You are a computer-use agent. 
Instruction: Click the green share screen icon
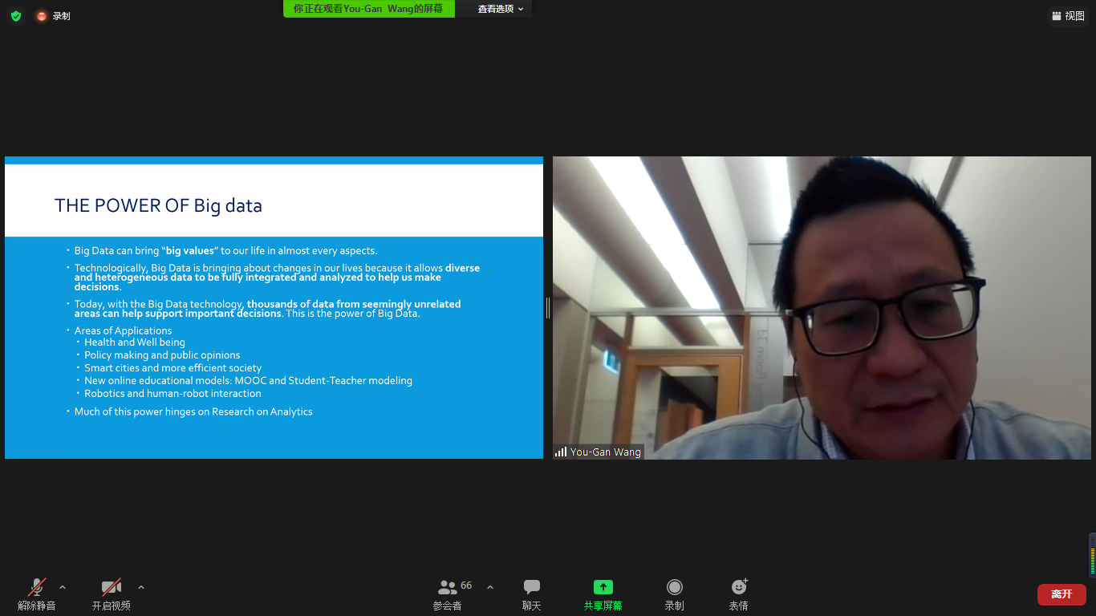[x=603, y=588]
